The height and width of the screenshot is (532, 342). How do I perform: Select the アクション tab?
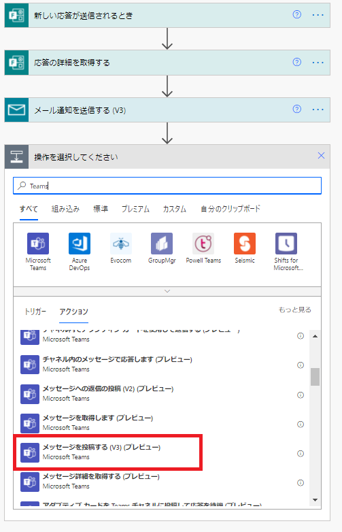[73, 312]
